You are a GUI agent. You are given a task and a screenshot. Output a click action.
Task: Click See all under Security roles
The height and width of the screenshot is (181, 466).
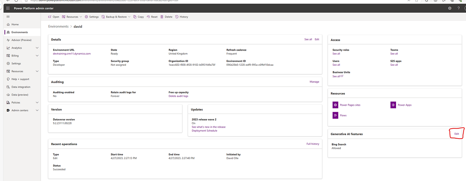[336, 54]
